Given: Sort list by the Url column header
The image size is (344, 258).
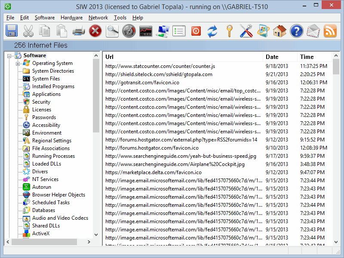Looking at the screenshot, I should click(x=110, y=57).
